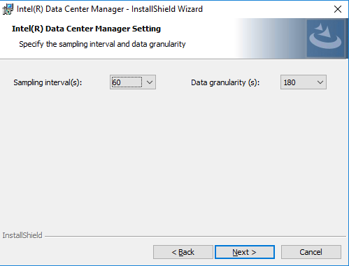
Task: Click the "Data granularity (s):" label
Action: (225, 82)
